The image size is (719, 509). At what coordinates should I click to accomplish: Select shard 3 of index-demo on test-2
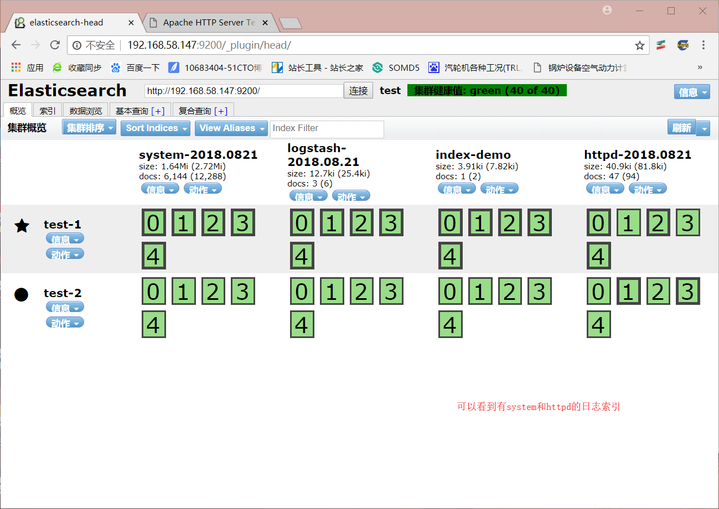click(x=540, y=291)
